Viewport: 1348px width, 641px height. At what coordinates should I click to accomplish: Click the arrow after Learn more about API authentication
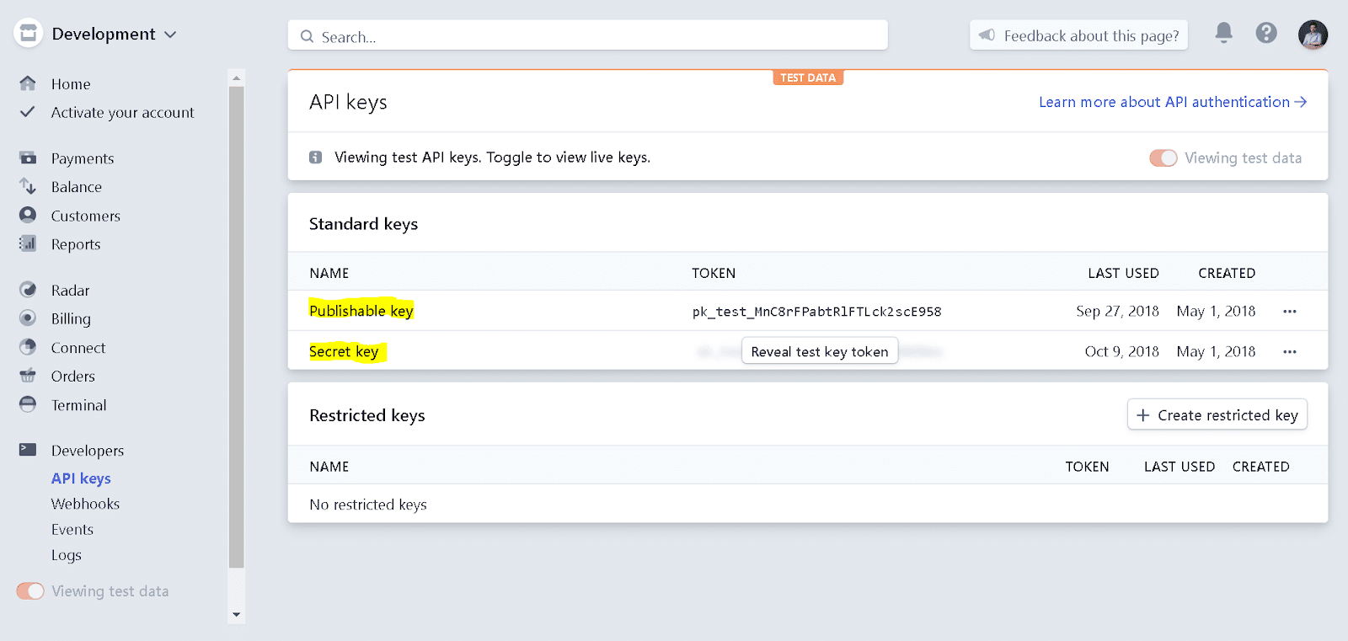click(x=1301, y=102)
